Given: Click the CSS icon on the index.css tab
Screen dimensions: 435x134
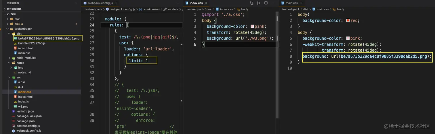Looking at the screenshot, I should [187, 3].
